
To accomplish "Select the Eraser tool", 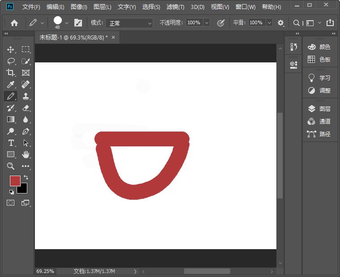I will pyautogui.click(x=26, y=108).
